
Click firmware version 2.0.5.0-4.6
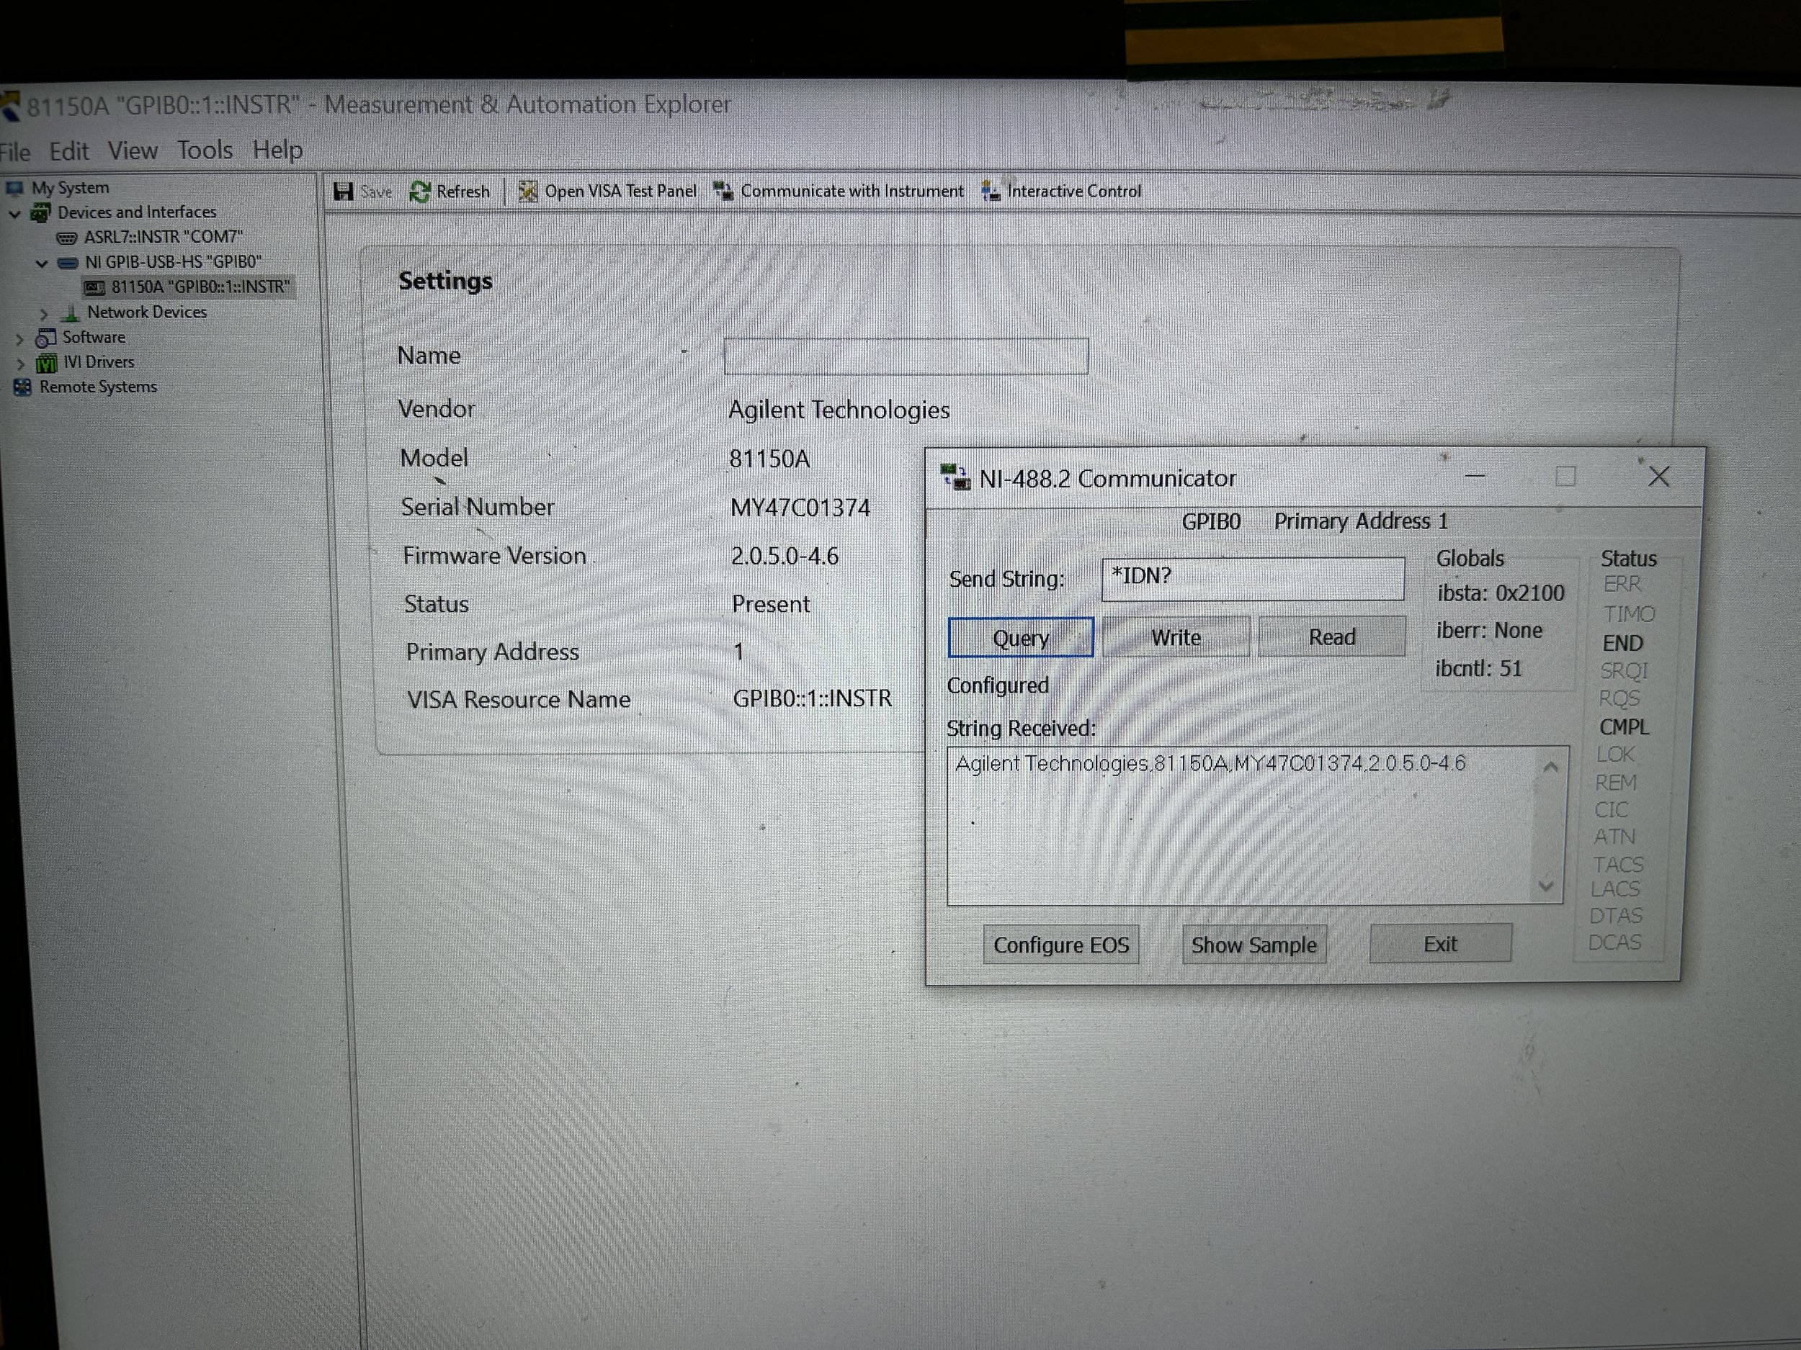click(784, 556)
